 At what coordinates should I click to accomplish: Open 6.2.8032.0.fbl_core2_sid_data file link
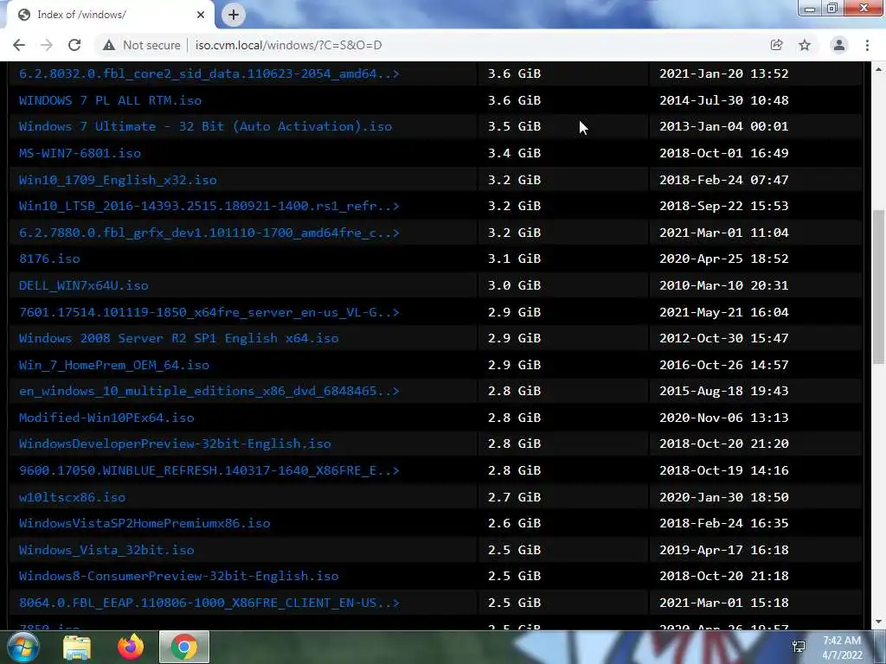[x=209, y=73]
